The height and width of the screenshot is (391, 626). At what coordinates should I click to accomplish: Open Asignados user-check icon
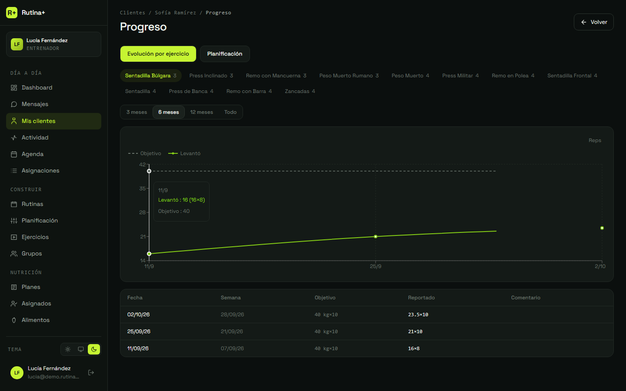coord(14,304)
